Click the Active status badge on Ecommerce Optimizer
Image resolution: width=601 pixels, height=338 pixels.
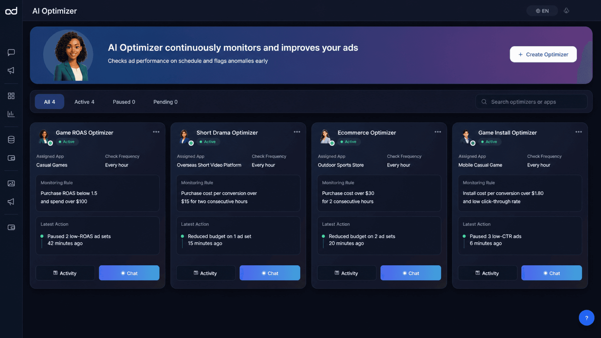349,142
